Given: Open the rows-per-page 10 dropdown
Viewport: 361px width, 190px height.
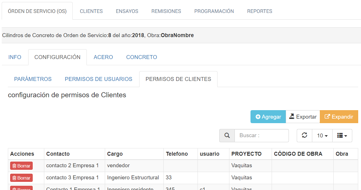Looking at the screenshot, I should [x=322, y=135].
